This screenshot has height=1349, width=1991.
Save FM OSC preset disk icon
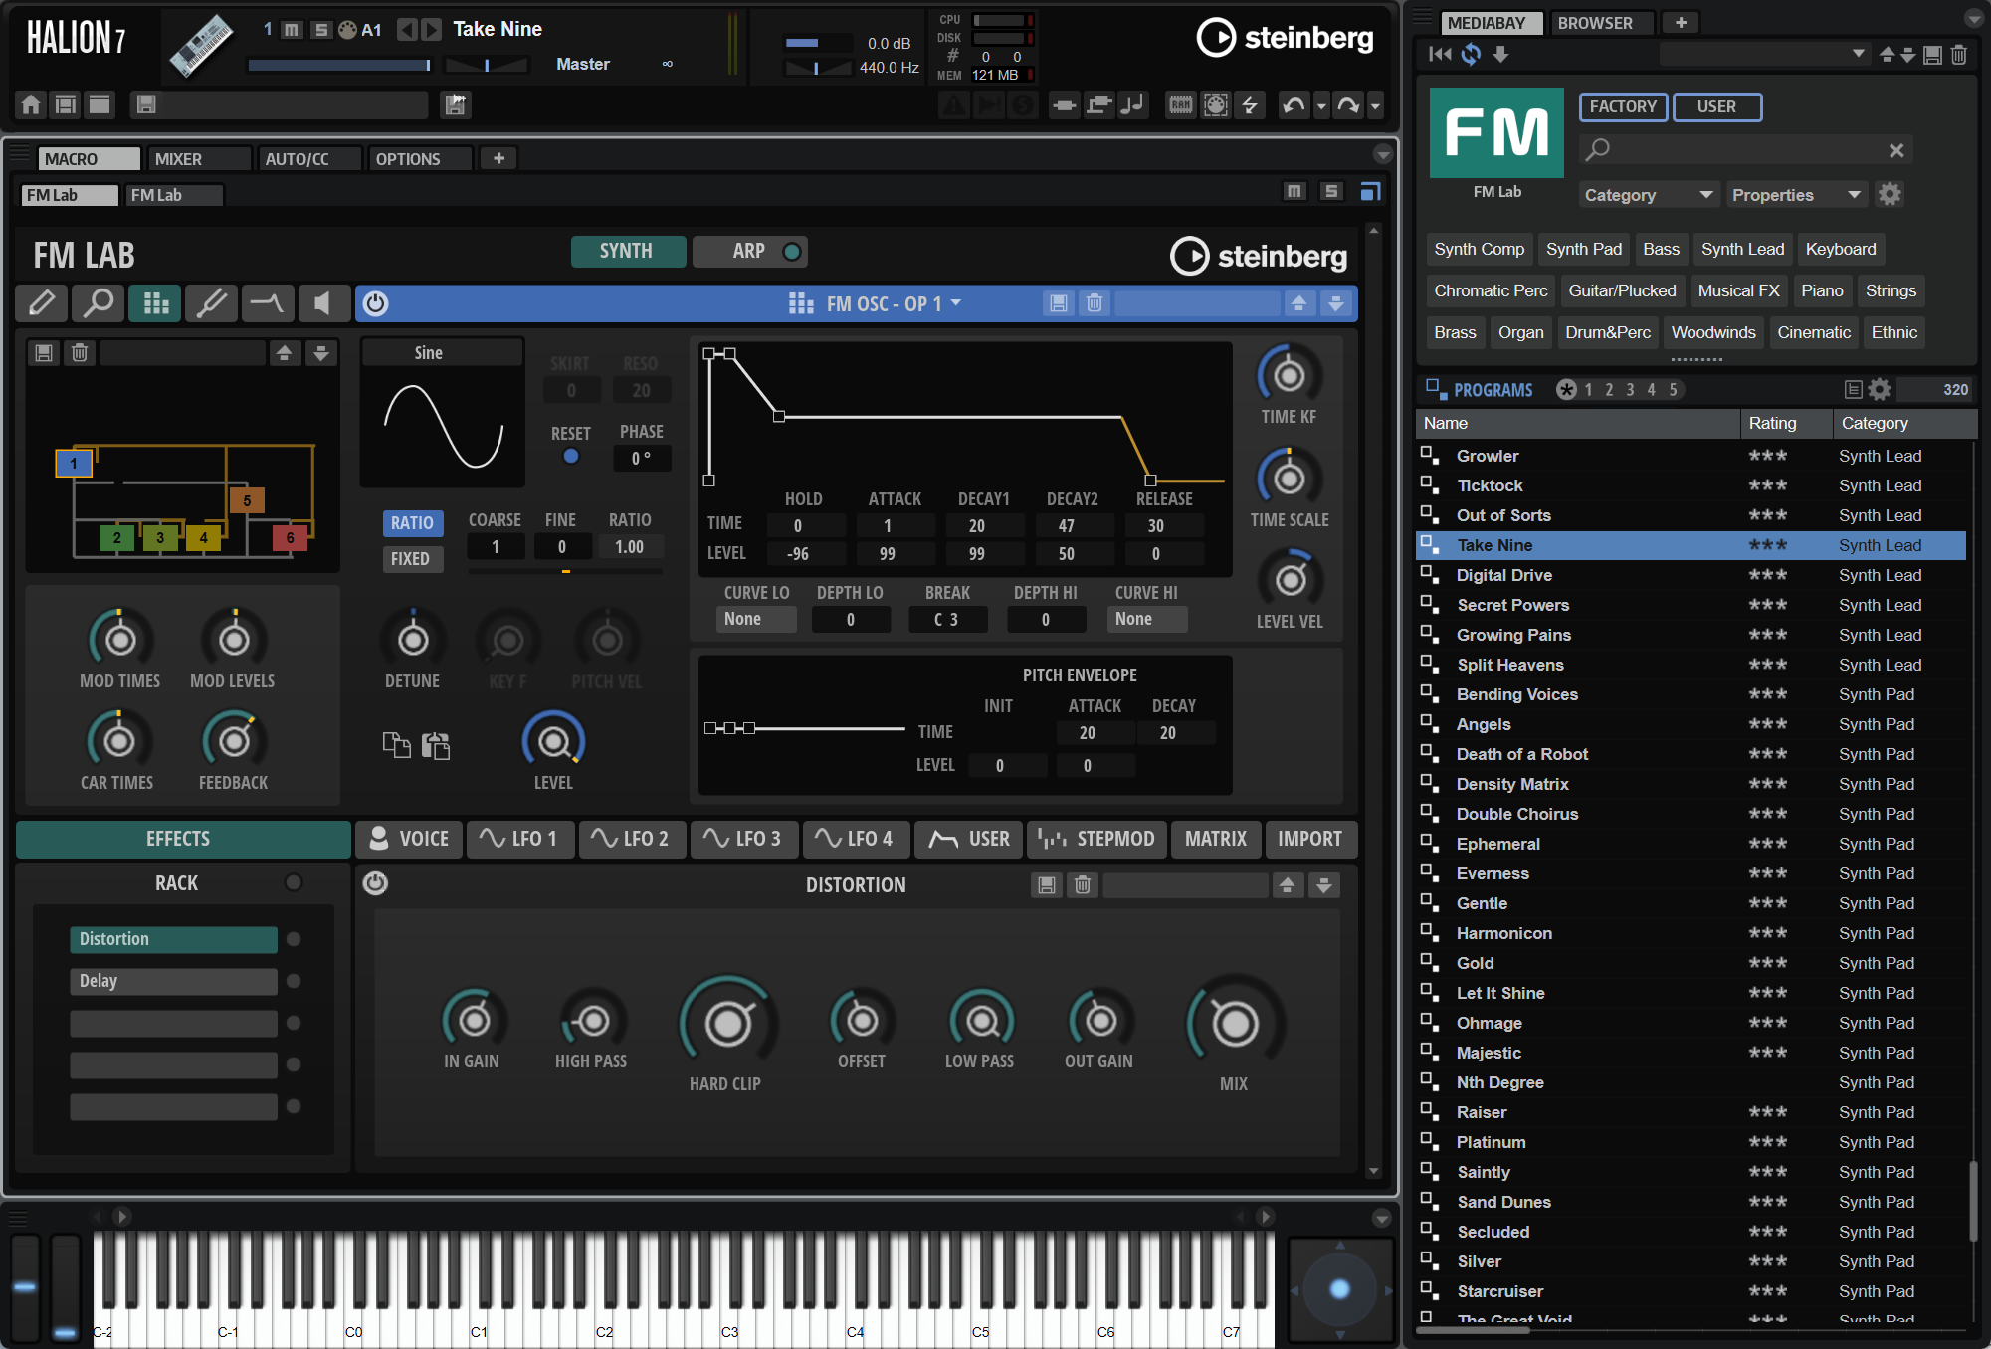point(1059,303)
